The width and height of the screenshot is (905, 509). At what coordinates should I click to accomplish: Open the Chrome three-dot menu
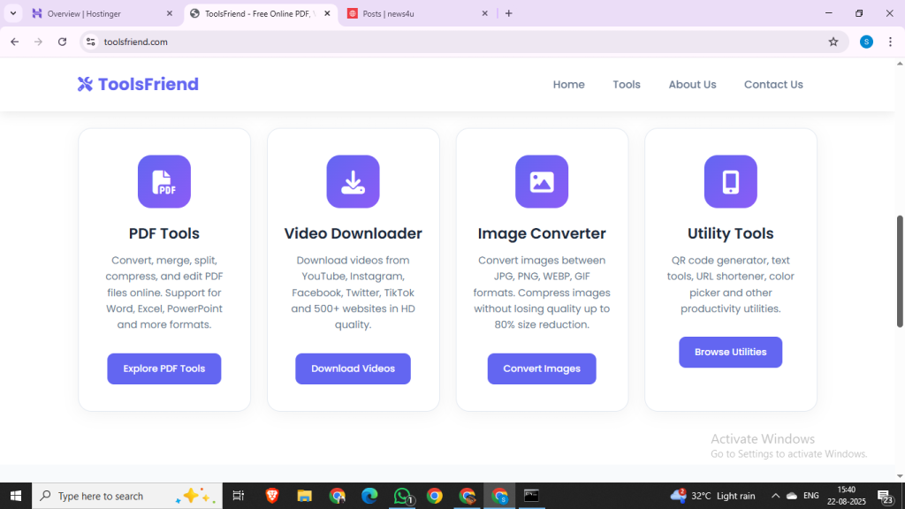pos(890,42)
